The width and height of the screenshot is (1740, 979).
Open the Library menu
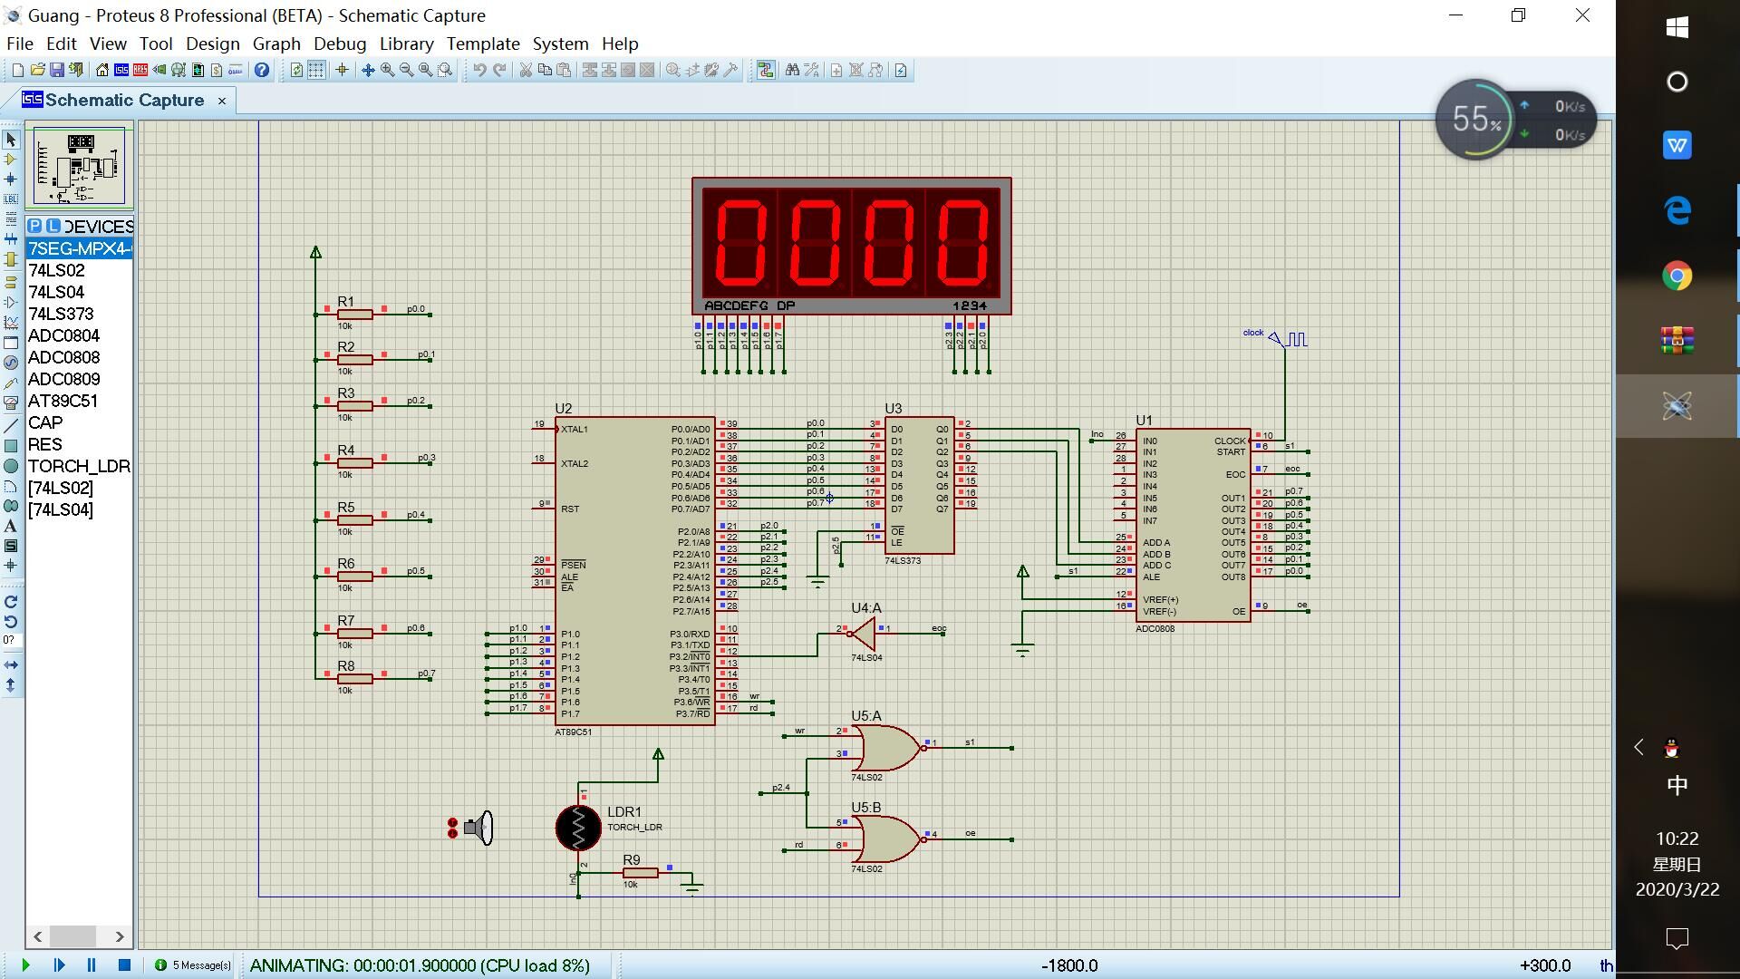pyautogui.click(x=406, y=44)
